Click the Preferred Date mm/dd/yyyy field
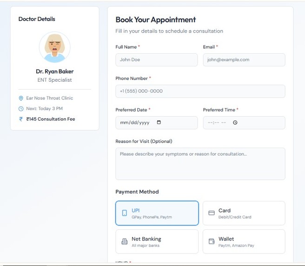Viewport: 305px width, 266px height. click(x=157, y=123)
